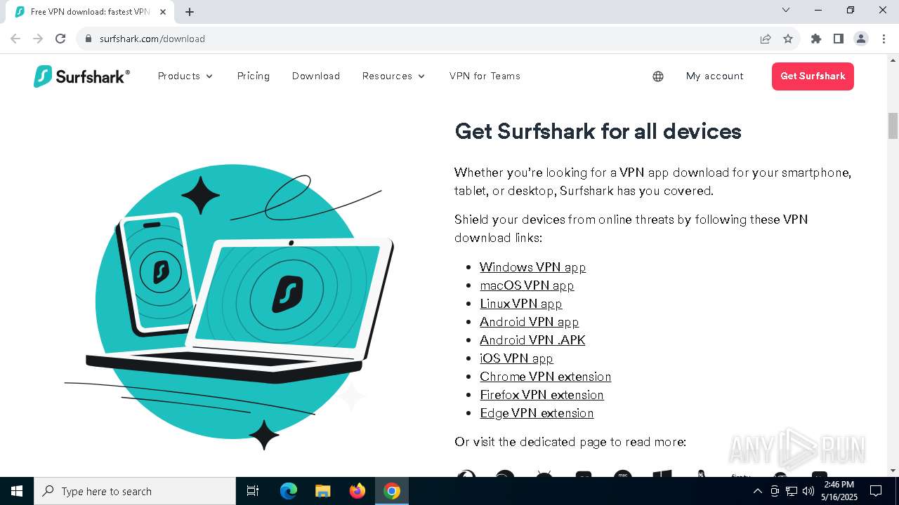Share this page via the share icon
The image size is (899, 505).
point(766,39)
